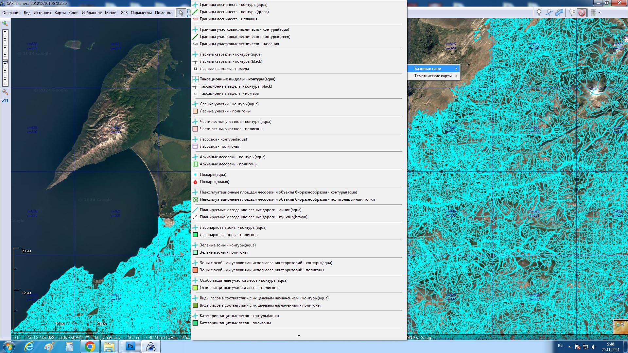Toggle Таксационные выделы - контуры(aqua) layer
The image size is (628, 353).
(x=237, y=79)
